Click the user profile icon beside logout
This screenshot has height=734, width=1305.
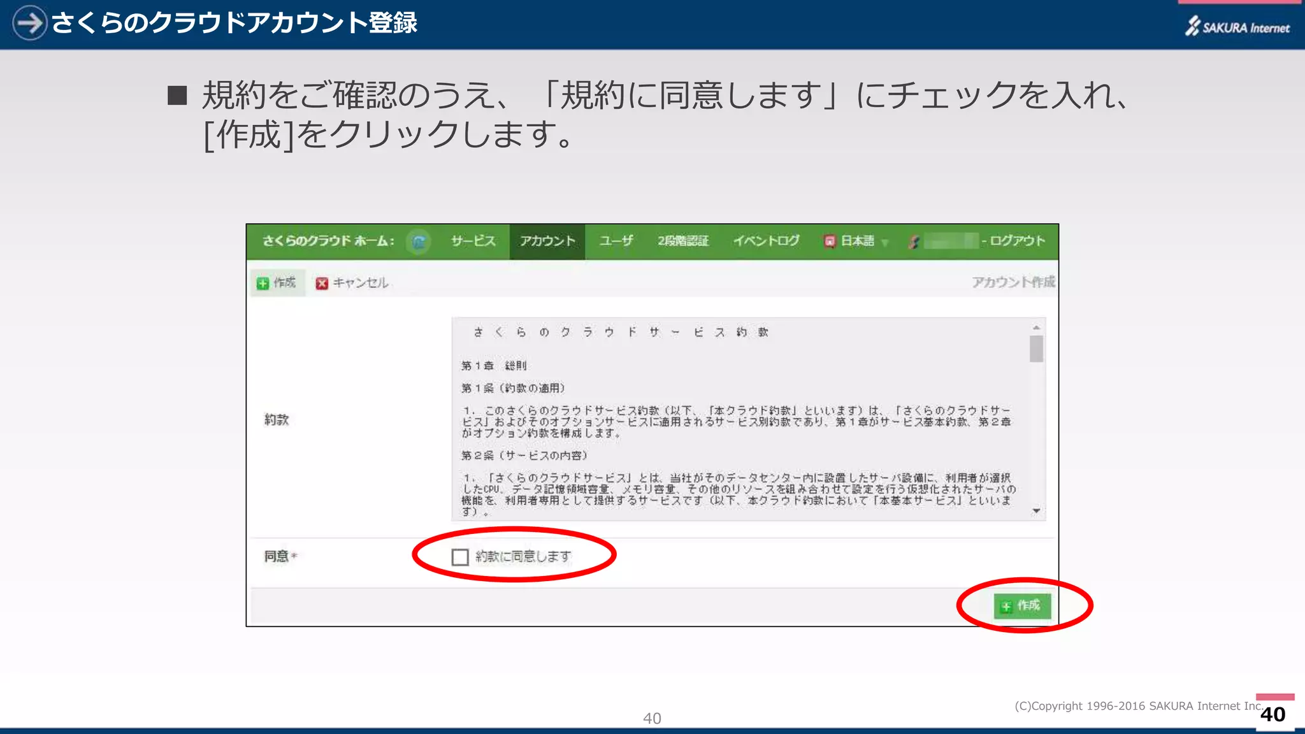point(914,241)
